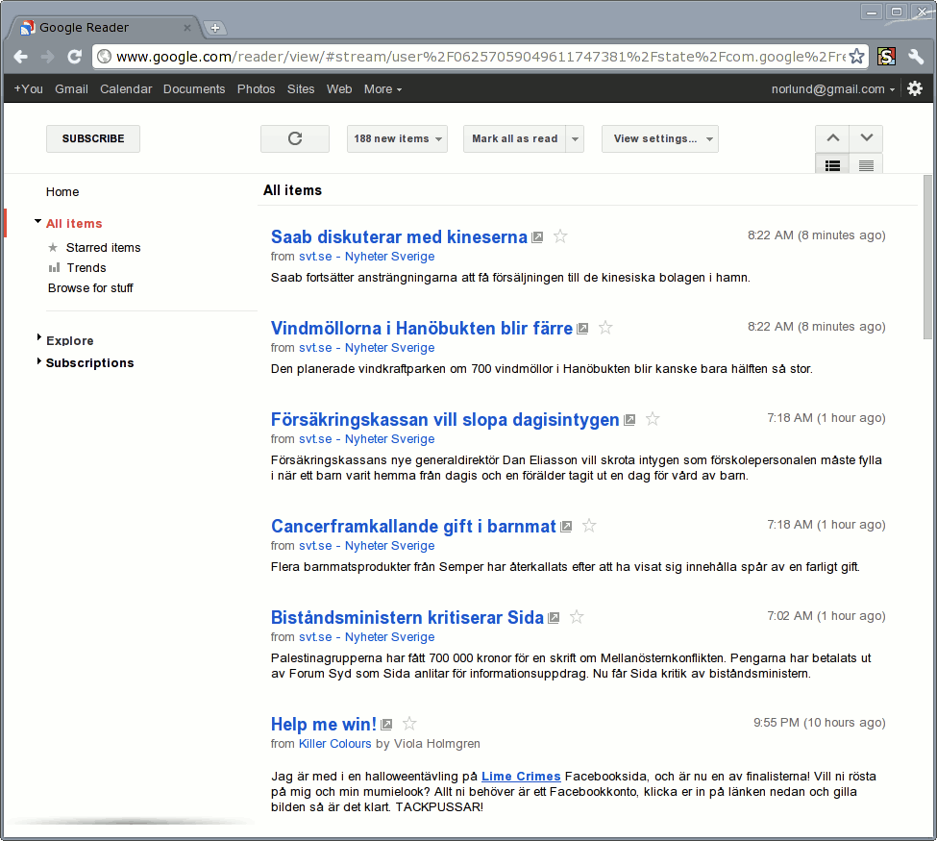Star the 'Help me win!' item
937x841 pixels.
[409, 724]
